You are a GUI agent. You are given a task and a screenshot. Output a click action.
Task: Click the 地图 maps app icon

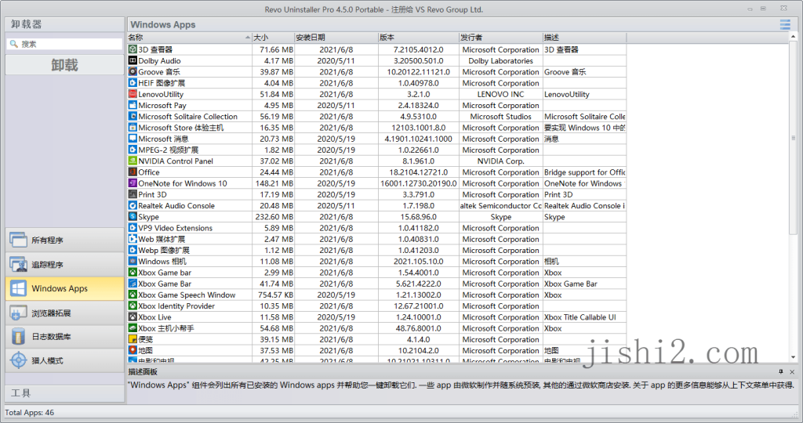click(x=133, y=350)
